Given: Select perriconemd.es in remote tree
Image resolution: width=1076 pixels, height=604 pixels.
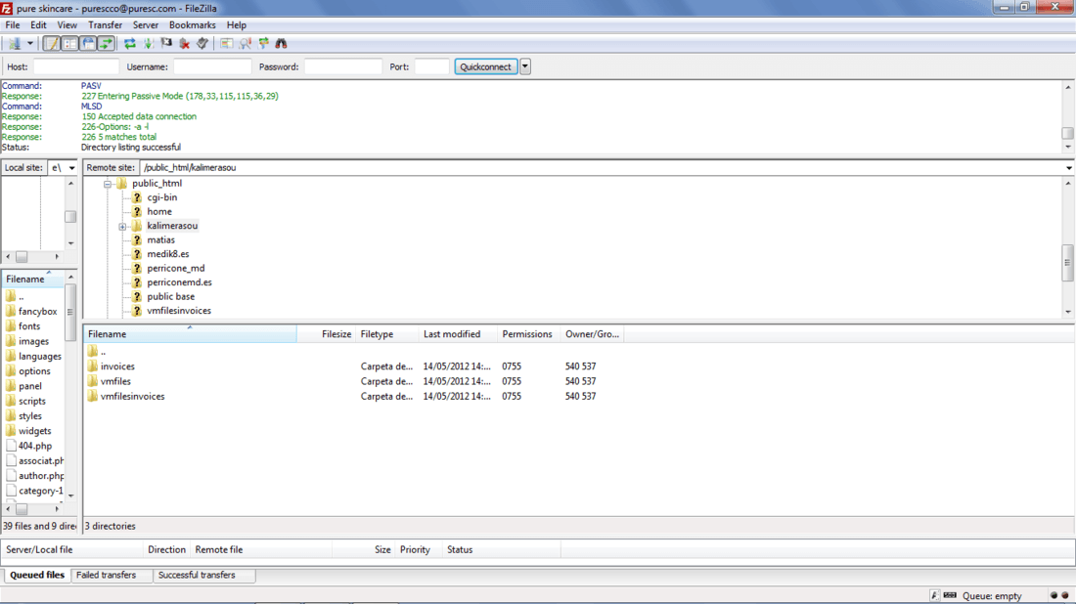Looking at the screenshot, I should [x=179, y=282].
